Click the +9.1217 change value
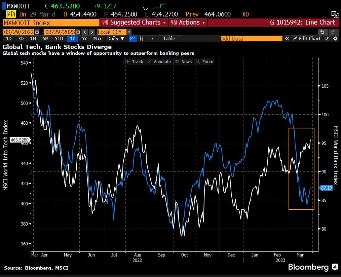This screenshot has height=277, width=341. (105, 6)
